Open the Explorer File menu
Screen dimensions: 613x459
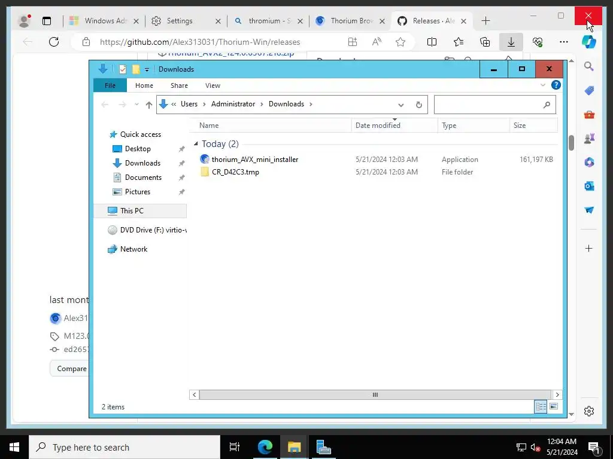pos(110,85)
